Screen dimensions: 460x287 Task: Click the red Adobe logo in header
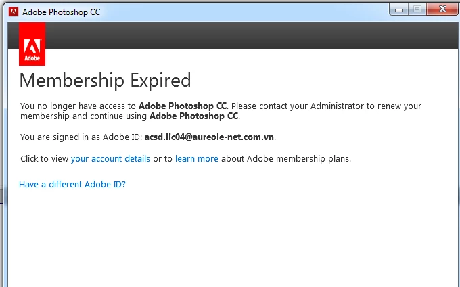pyautogui.click(x=32, y=44)
